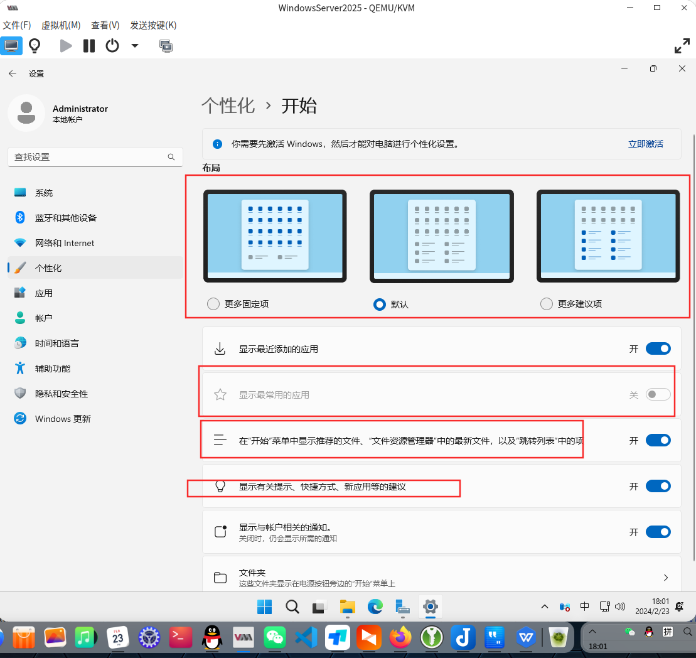Click the magnifier icon in the settings search box
Image resolution: width=696 pixels, height=658 pixels.
pos(171,157)
